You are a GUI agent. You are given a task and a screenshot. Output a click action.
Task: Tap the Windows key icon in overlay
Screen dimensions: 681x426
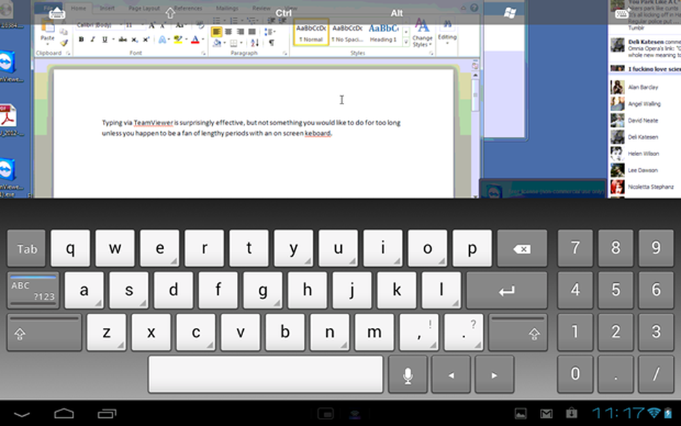point(510,13)
